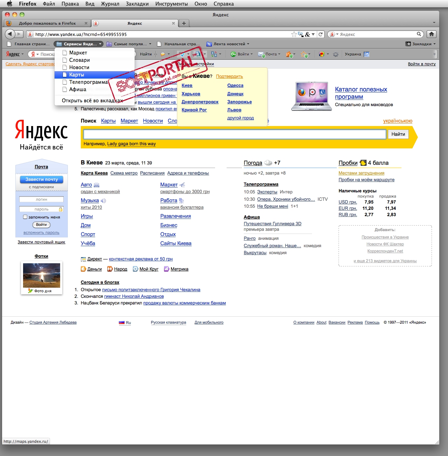Open the address bar history dropdown arrow
The image size is (448, 456).
[x=313, y=34]
